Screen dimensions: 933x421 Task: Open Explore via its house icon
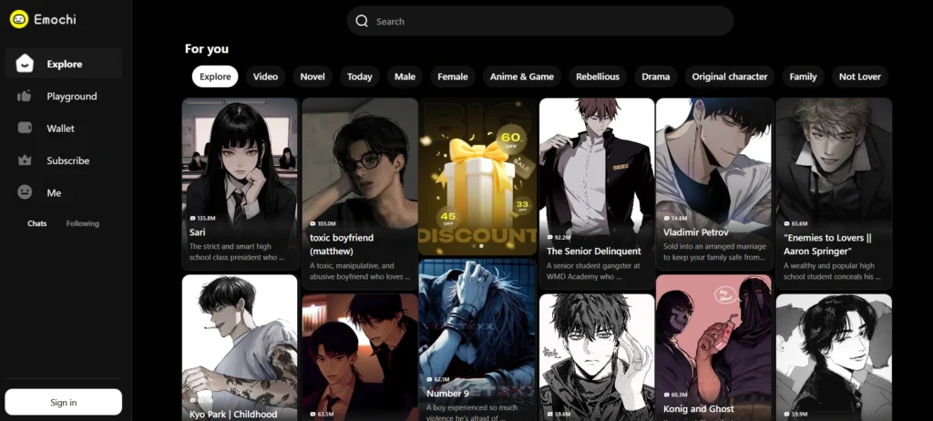(26, 64)
